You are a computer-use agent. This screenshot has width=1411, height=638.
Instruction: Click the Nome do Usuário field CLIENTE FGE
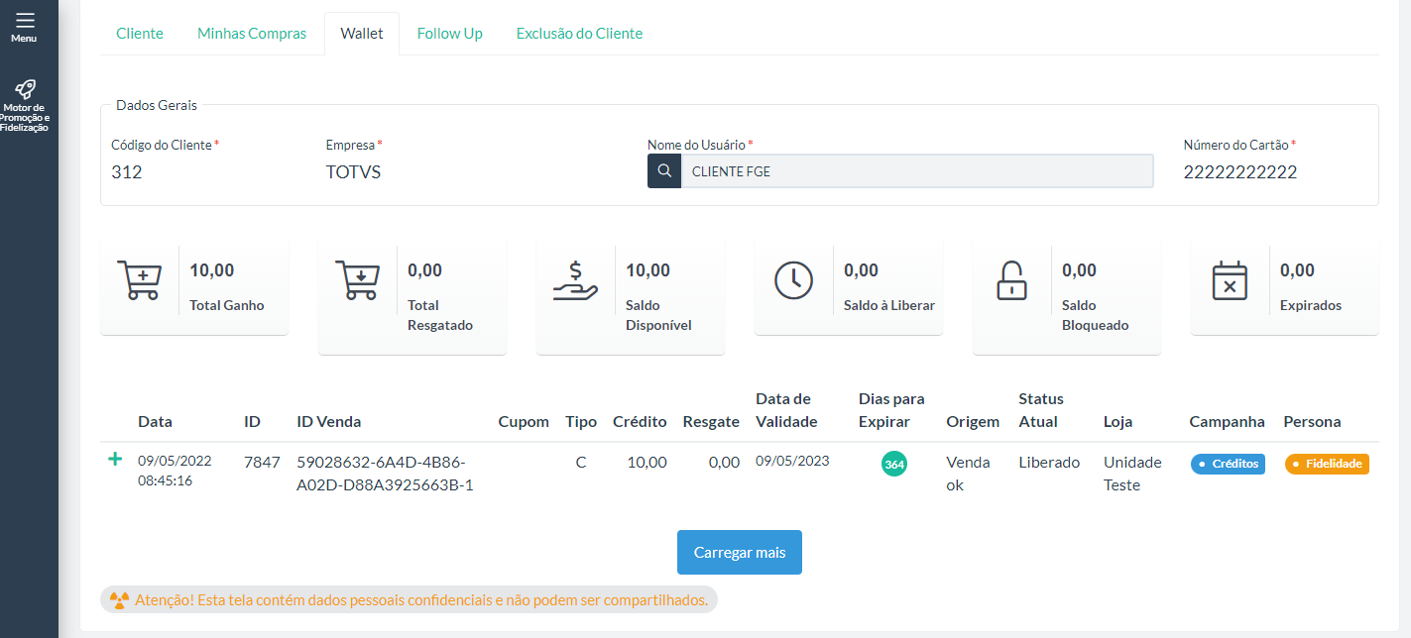pyautogui.click(x=917, y=171)
